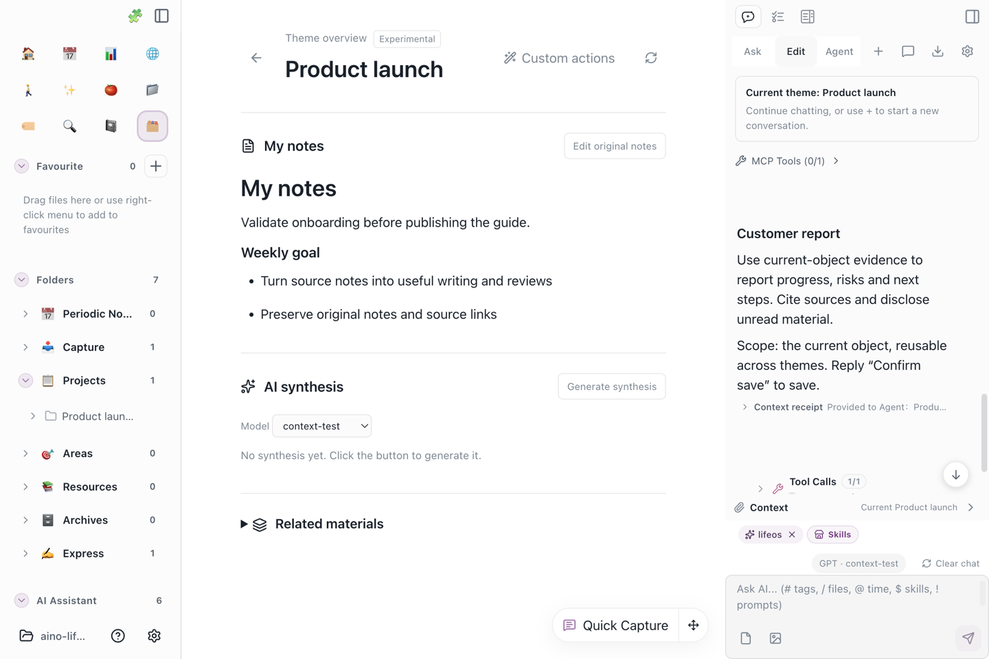Start new conversation with plus icon

tap(878, 51)
